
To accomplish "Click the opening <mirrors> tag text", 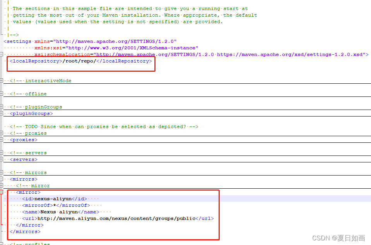I will pyautogui.click(x=24, y=179).
